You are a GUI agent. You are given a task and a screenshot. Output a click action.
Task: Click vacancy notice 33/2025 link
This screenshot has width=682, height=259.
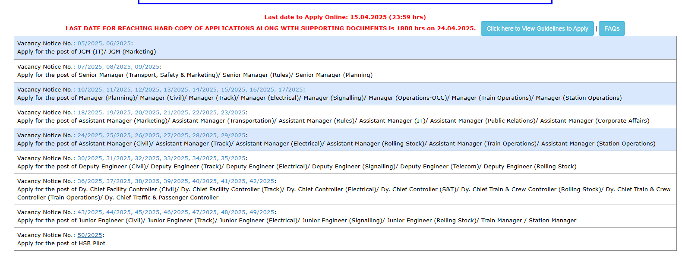tap(176, 158)
